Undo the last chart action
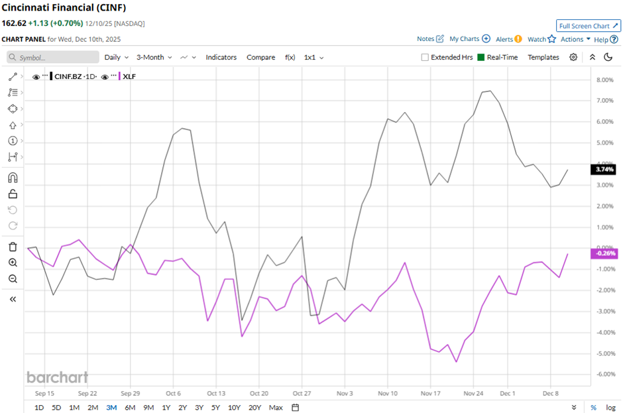 pyautogui.click(x=13, y=210)
